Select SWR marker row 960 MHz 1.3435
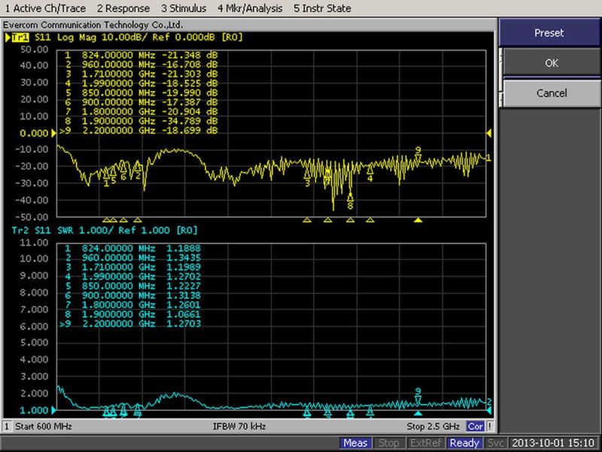The image size is (602, 452). click(132, 258)
